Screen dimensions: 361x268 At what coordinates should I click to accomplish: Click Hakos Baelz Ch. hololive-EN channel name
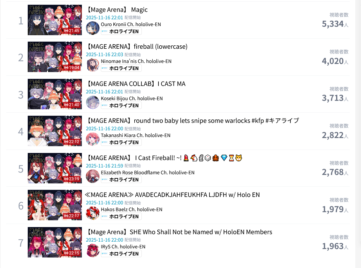[x=132, y=209]
